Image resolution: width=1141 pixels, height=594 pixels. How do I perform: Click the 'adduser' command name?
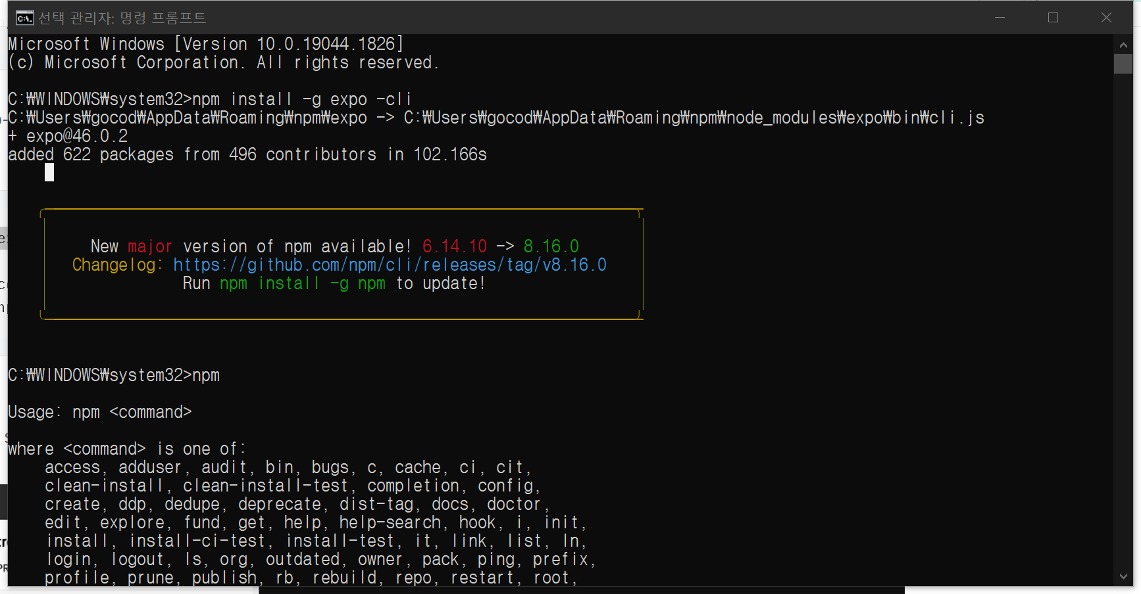click(x=150, y=467)
